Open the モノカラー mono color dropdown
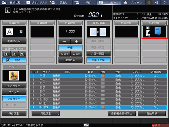The height and width of the screenshot is (127, 169). (14, 86)
